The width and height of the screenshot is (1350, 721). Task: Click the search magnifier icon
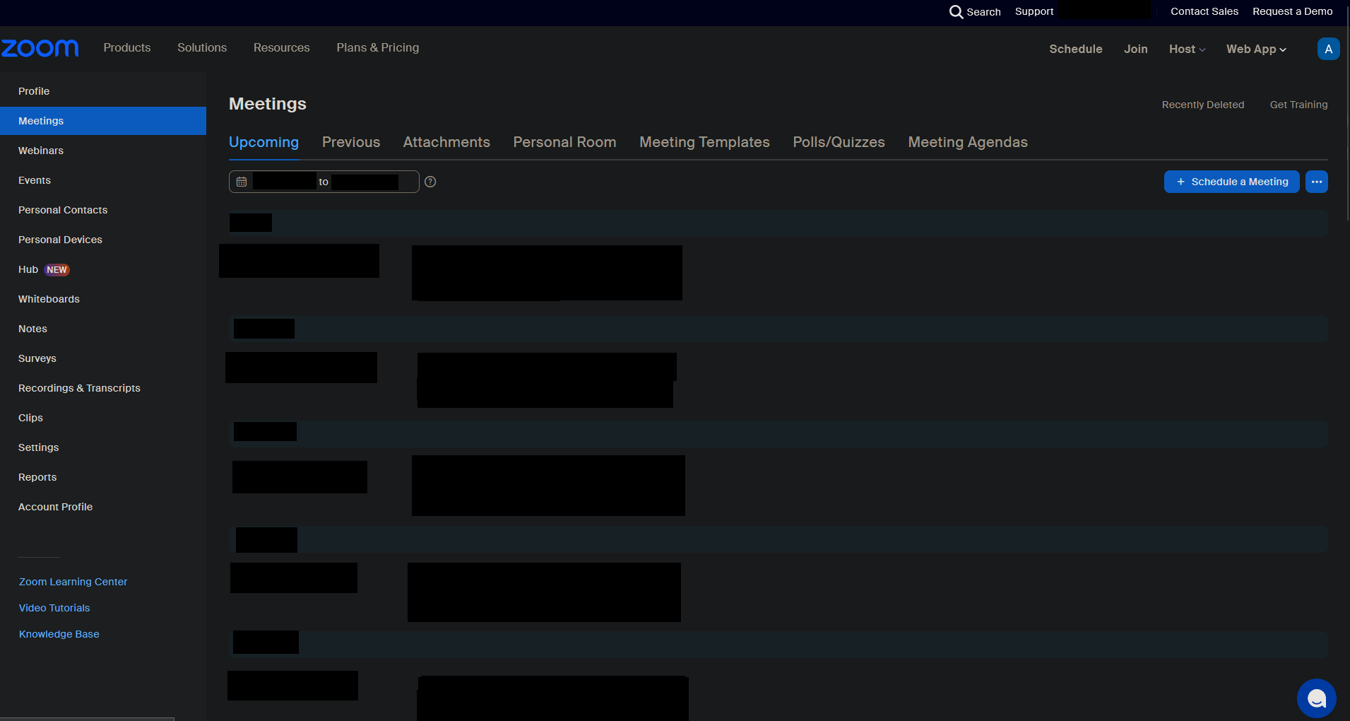(955, 12)
